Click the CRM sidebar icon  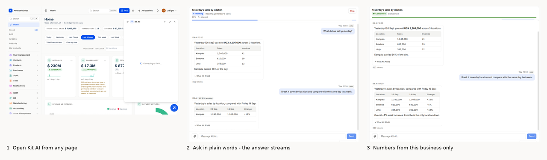pyautogui.click(x=11, y=93)
